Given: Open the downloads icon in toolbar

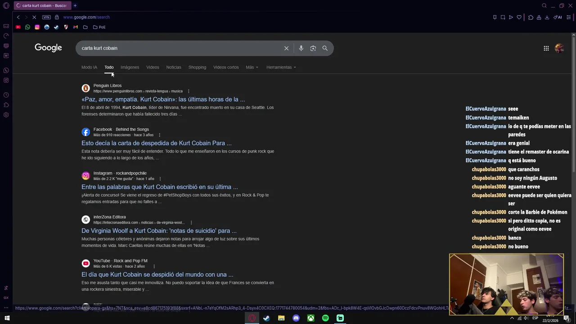Looking at the screenshot, I should [547, 17].
